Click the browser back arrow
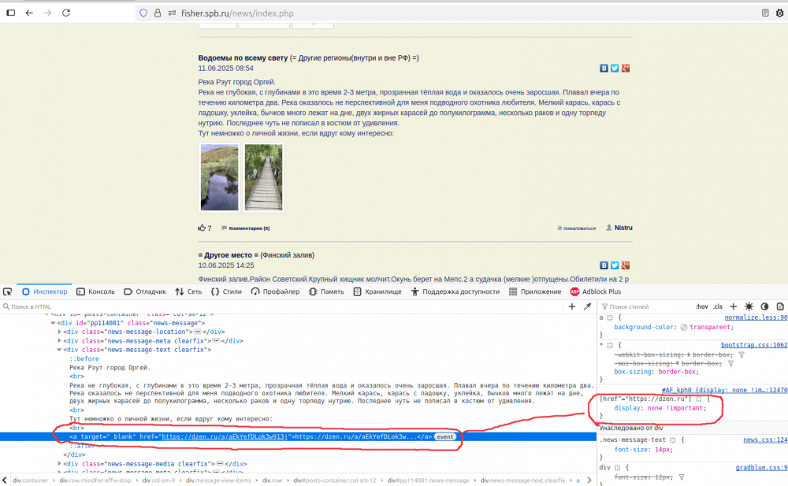 point(29,13)
